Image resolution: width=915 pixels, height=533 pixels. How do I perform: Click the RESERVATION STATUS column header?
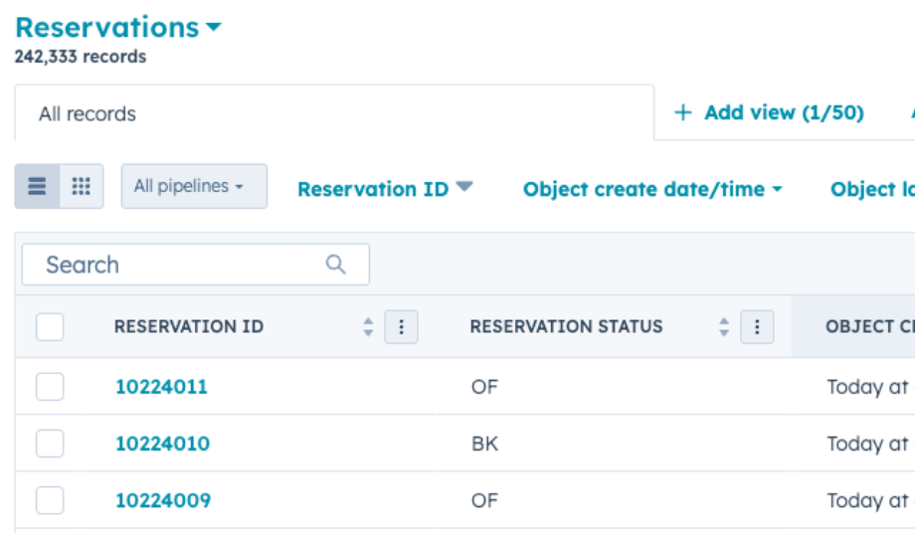point(566,326)
